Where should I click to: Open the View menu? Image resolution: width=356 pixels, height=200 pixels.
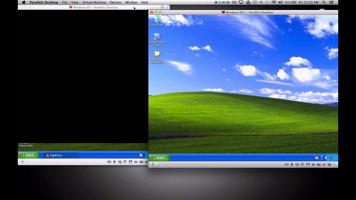[x=75, y=2]
